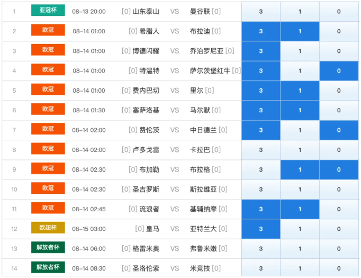
Task: Deselect result 3 for 流浪者 vs 基辅纳摩
Action: [x=261, y=209]
